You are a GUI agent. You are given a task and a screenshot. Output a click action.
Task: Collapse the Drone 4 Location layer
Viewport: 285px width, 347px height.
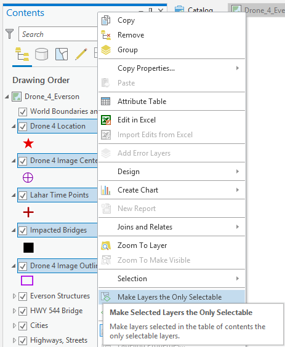14,126
